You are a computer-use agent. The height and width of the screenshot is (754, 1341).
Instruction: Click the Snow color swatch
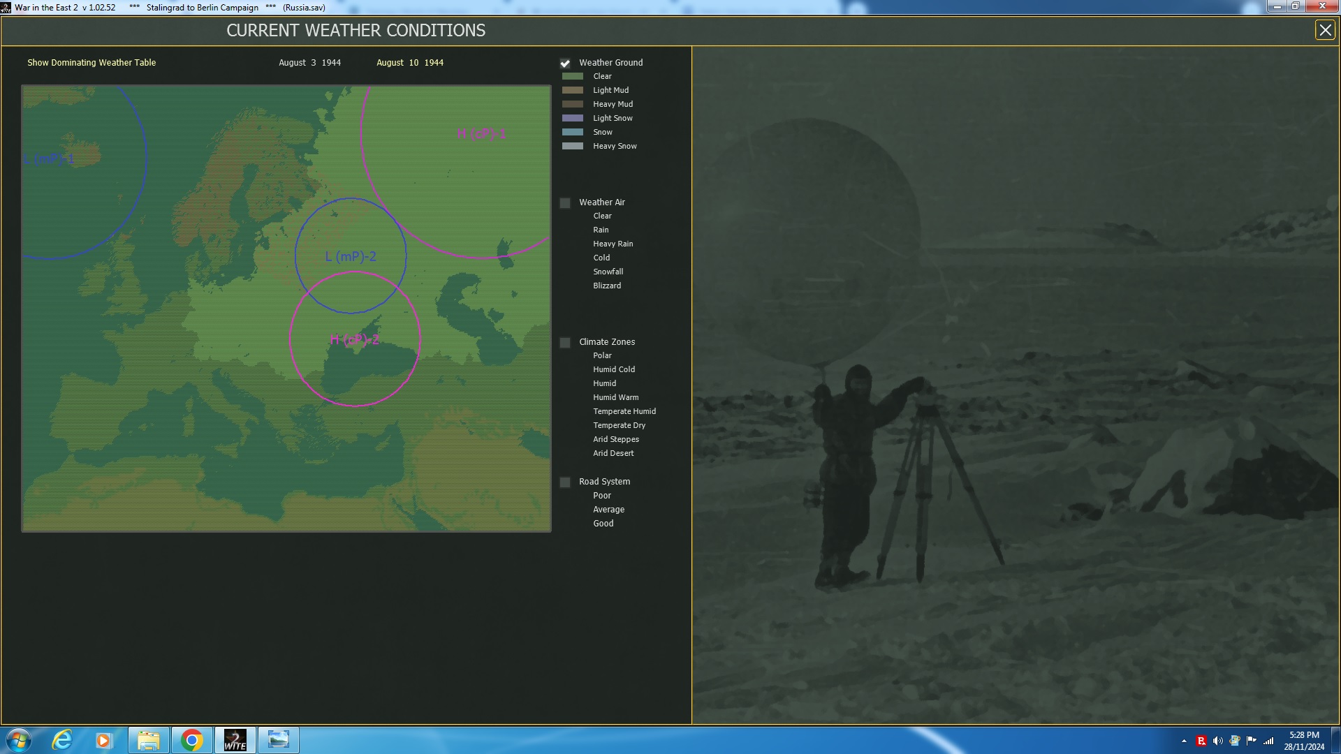coord(573,132)
